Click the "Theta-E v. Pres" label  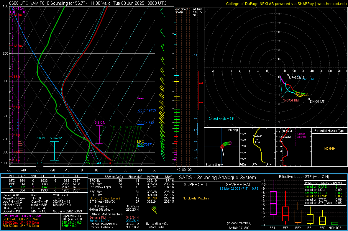pos(257,139)
